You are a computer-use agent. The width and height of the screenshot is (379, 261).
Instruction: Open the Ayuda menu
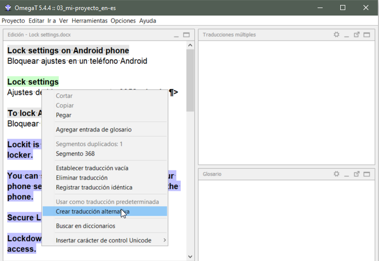147,21
